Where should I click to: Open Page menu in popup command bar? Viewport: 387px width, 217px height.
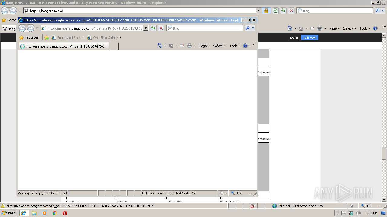(204, 46)
